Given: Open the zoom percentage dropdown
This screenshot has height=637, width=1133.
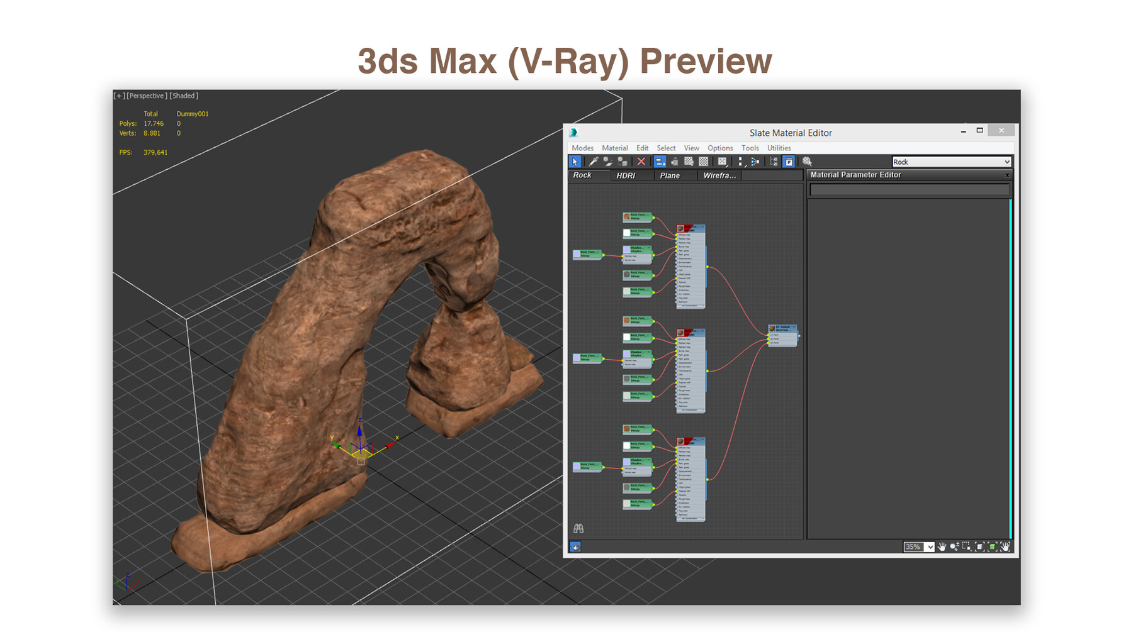Looking at the screenshot, I should coord(930,547).
